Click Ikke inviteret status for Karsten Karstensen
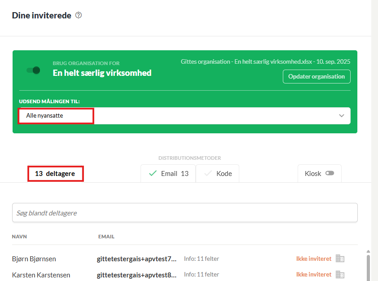The image size is (378, 281). click(x=314, y=275)
